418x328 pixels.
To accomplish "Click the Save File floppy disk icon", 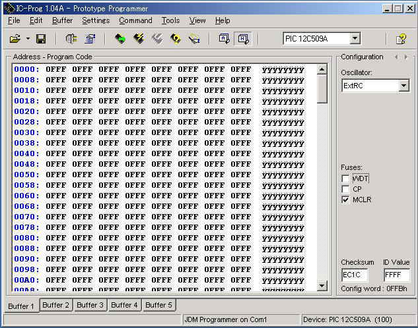I will pos(40,39).
